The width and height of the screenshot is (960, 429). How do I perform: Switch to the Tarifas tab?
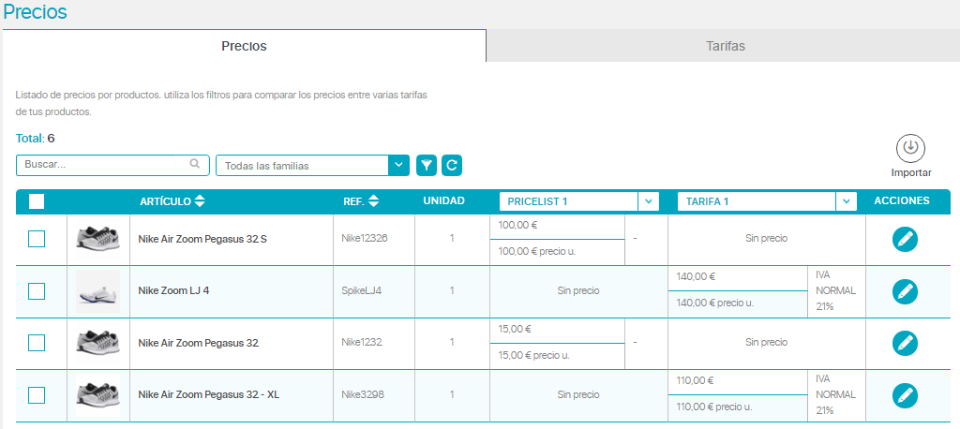coord(725,46)
